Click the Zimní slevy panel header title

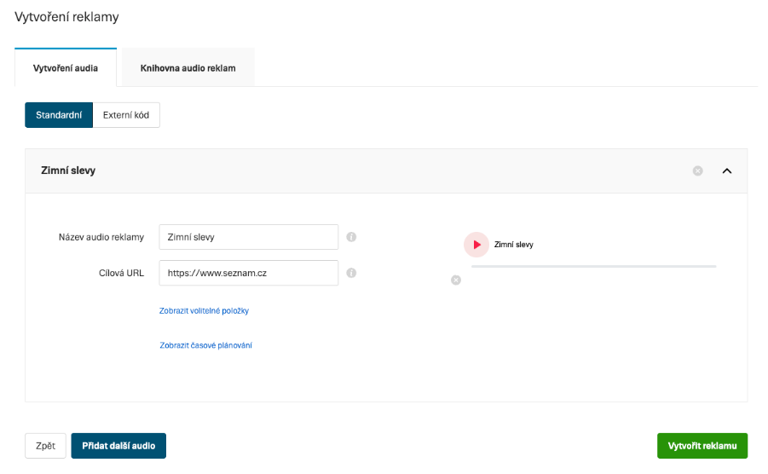(x=68, y=171)
